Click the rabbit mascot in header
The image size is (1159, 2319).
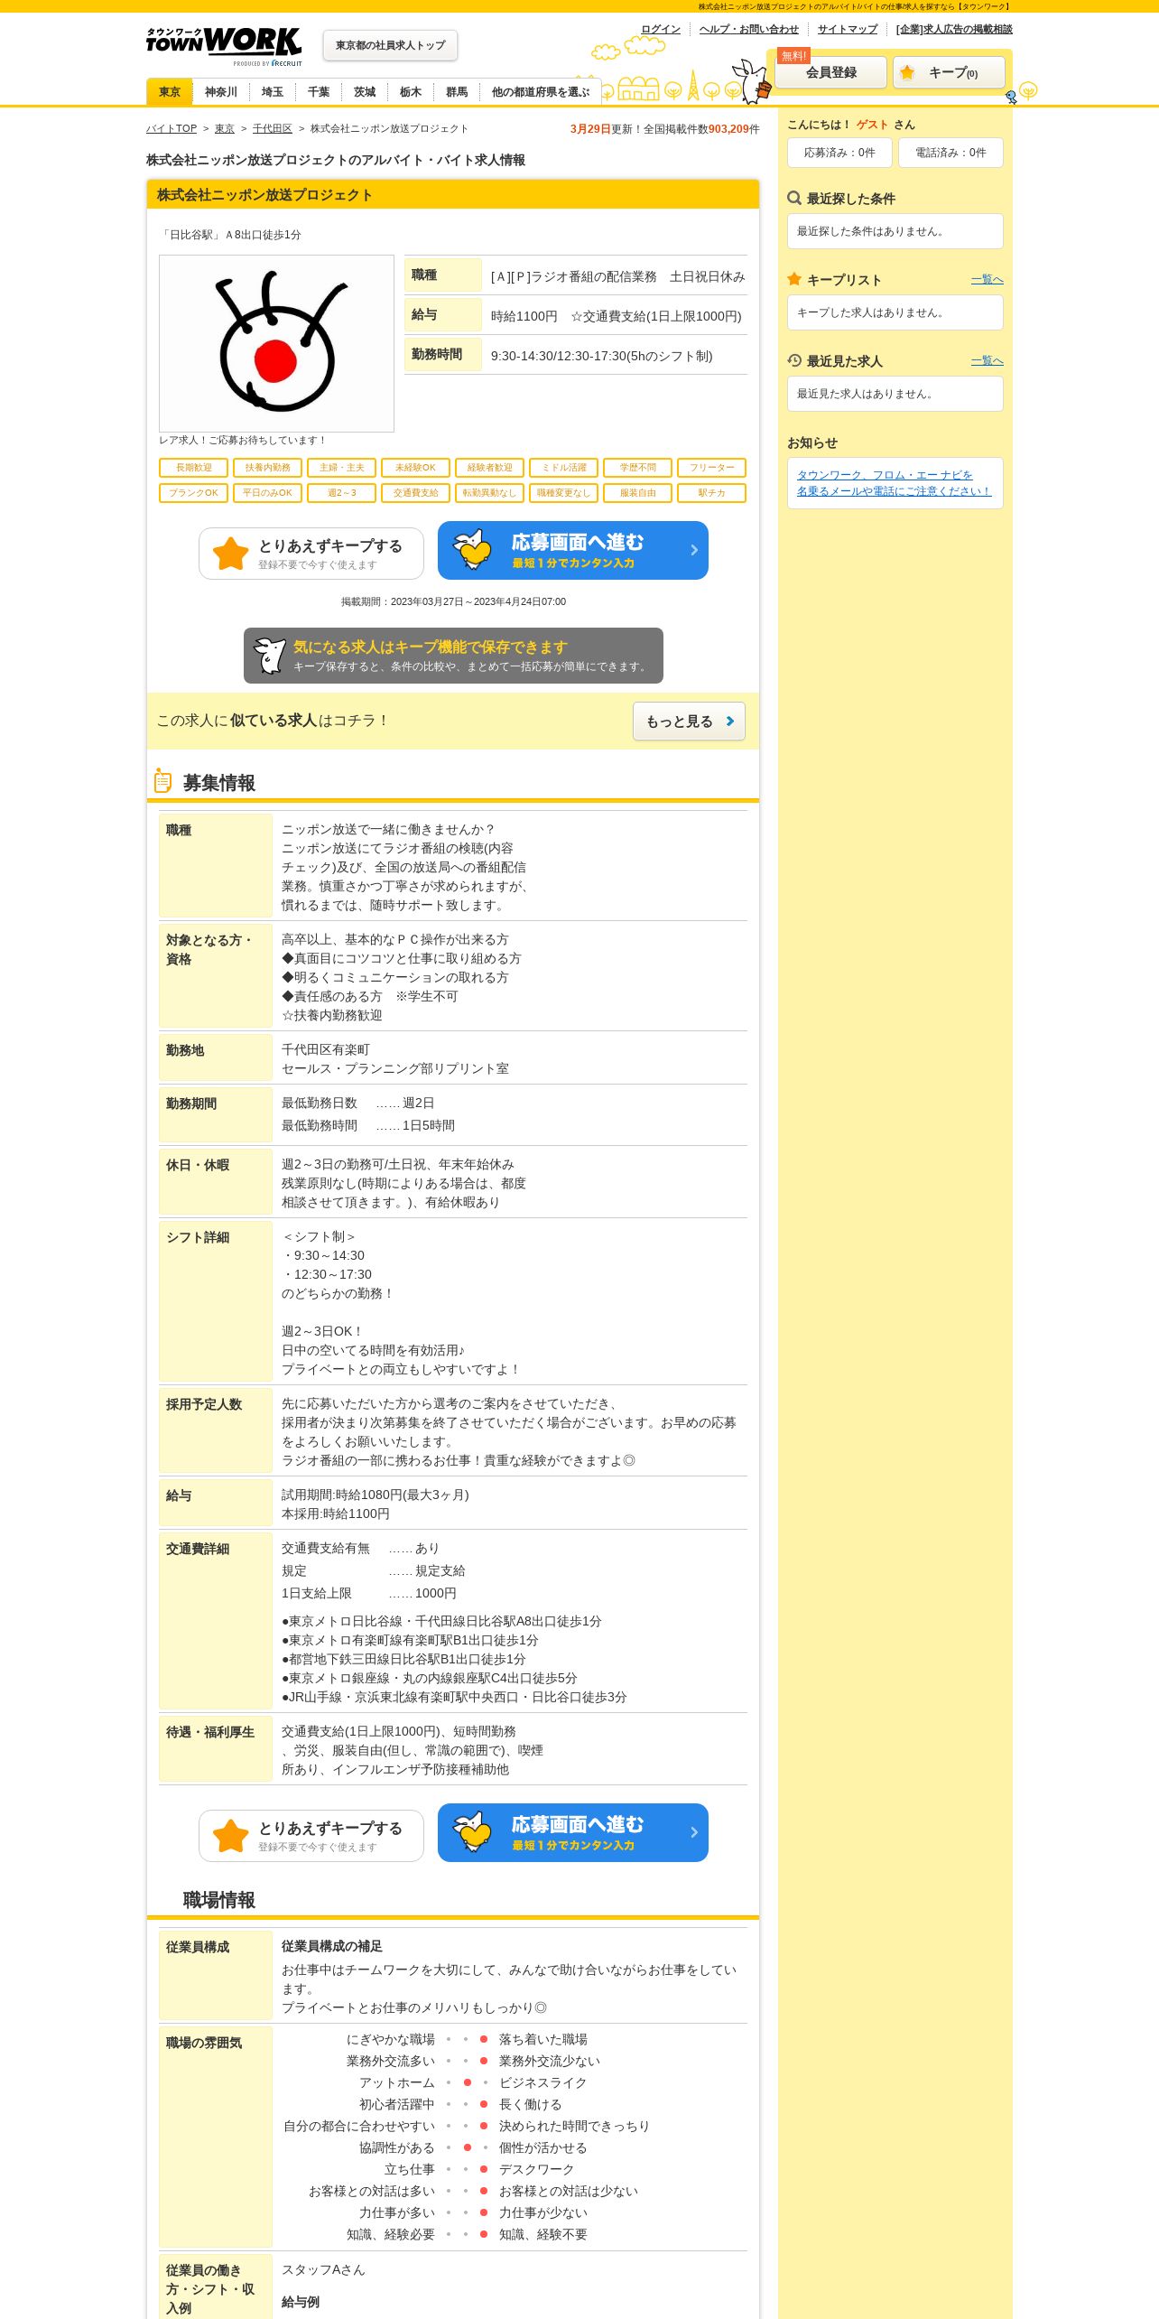[x=751, y=81]
